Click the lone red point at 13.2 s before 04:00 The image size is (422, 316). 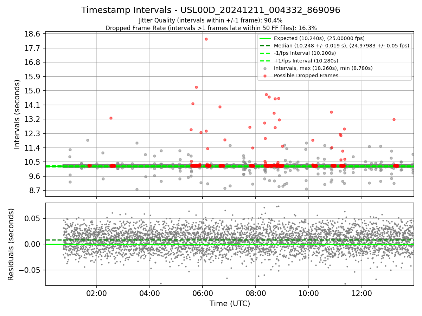pyautogui.click(x=111, y=118)
